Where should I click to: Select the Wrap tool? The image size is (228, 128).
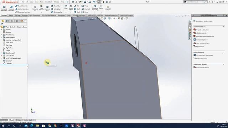coord(85,6)
